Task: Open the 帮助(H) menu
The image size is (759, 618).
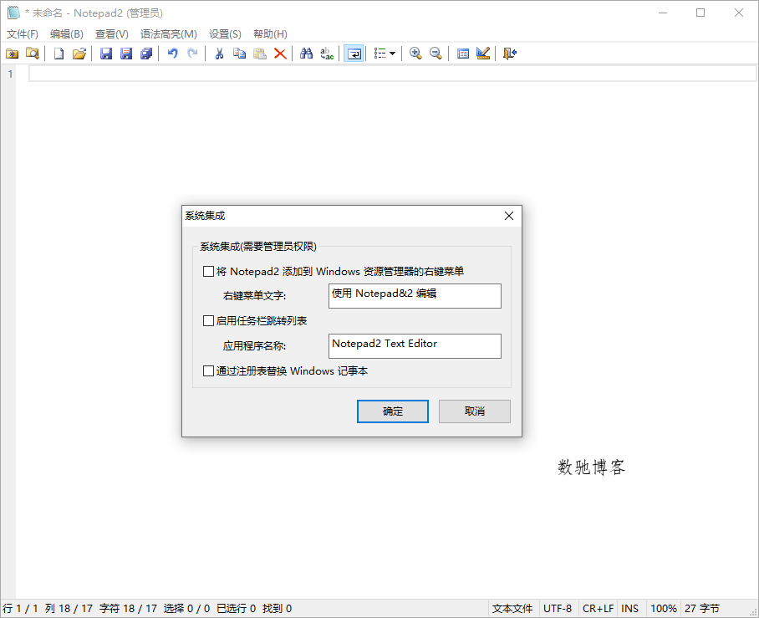Action: point(270,34)
